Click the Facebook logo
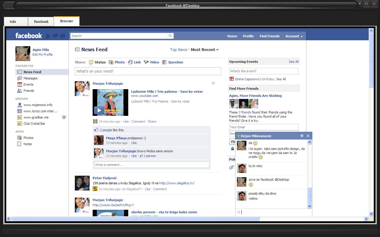The image size is (380, 237). 29,36
